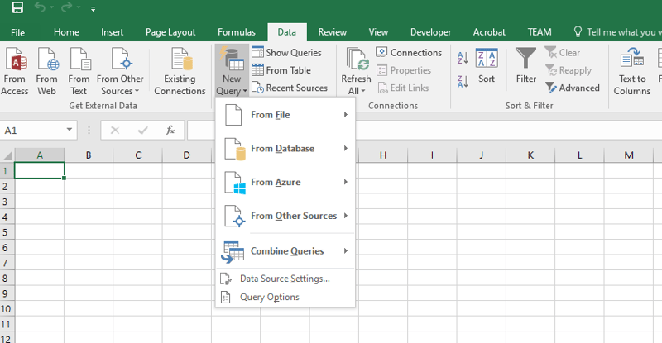Click Advanced filter button
Image resolution: width=662 pixels, height=343 pixels.
pyautogui.click(x=573, y=88)
